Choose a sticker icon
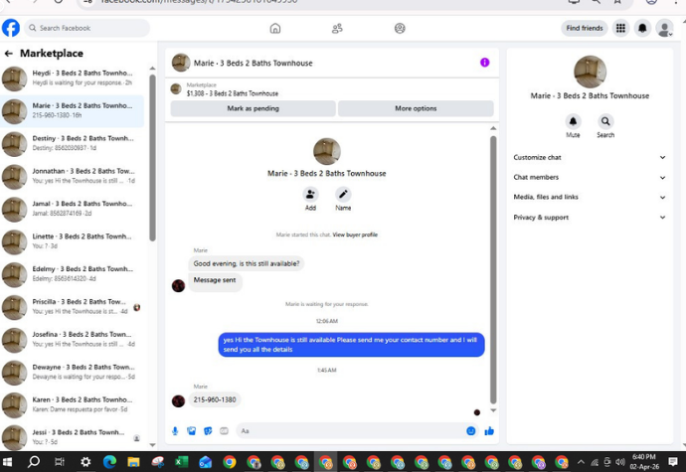The height and width of the screenshot is (472, 686). [208, 431]
